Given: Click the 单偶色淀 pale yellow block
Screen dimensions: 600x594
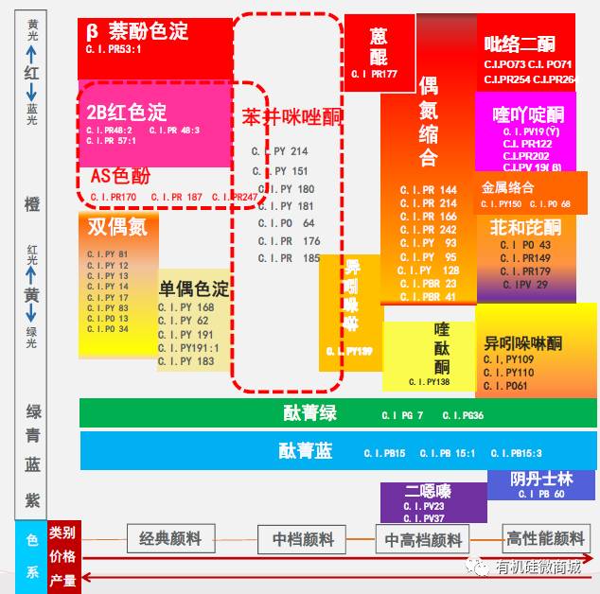Looking at the screenshot, I should click(x=193, y=322).
